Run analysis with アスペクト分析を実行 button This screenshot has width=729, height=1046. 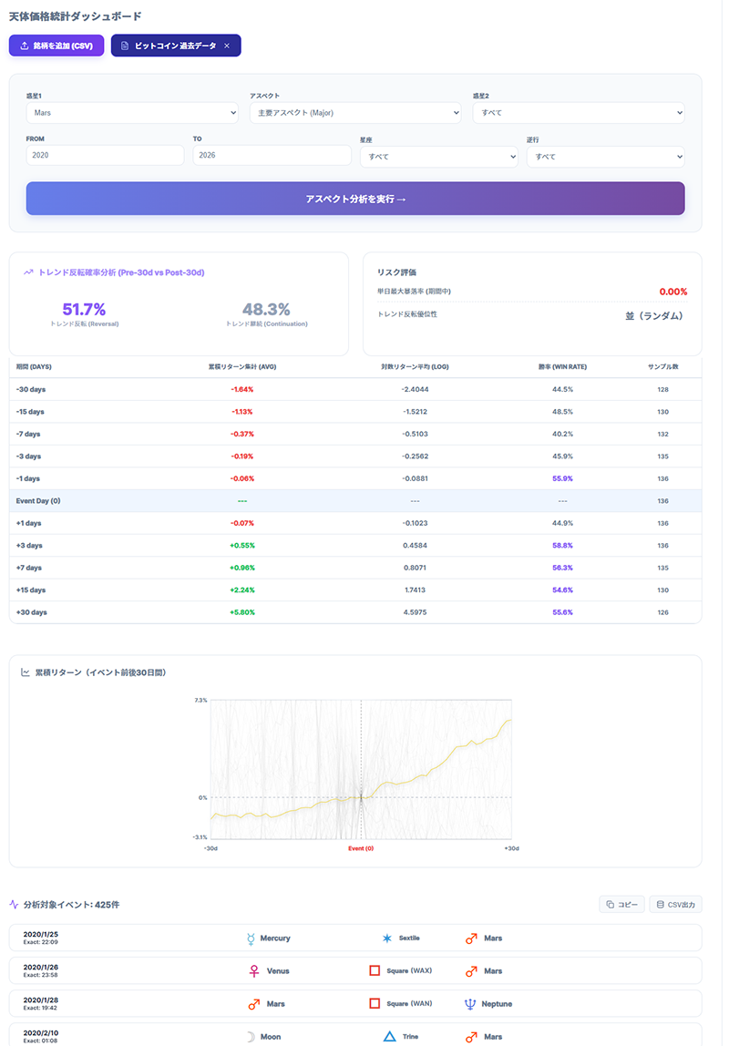click(x=355, y=199)
